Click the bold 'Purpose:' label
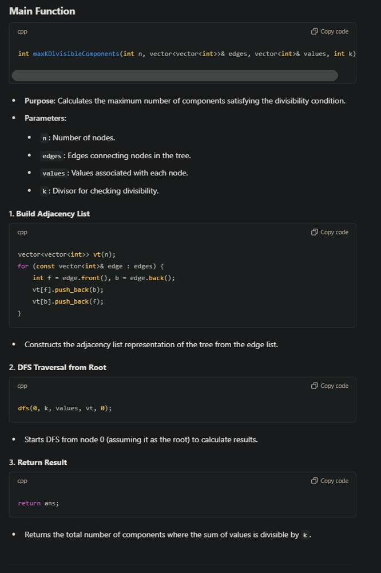 39,101
